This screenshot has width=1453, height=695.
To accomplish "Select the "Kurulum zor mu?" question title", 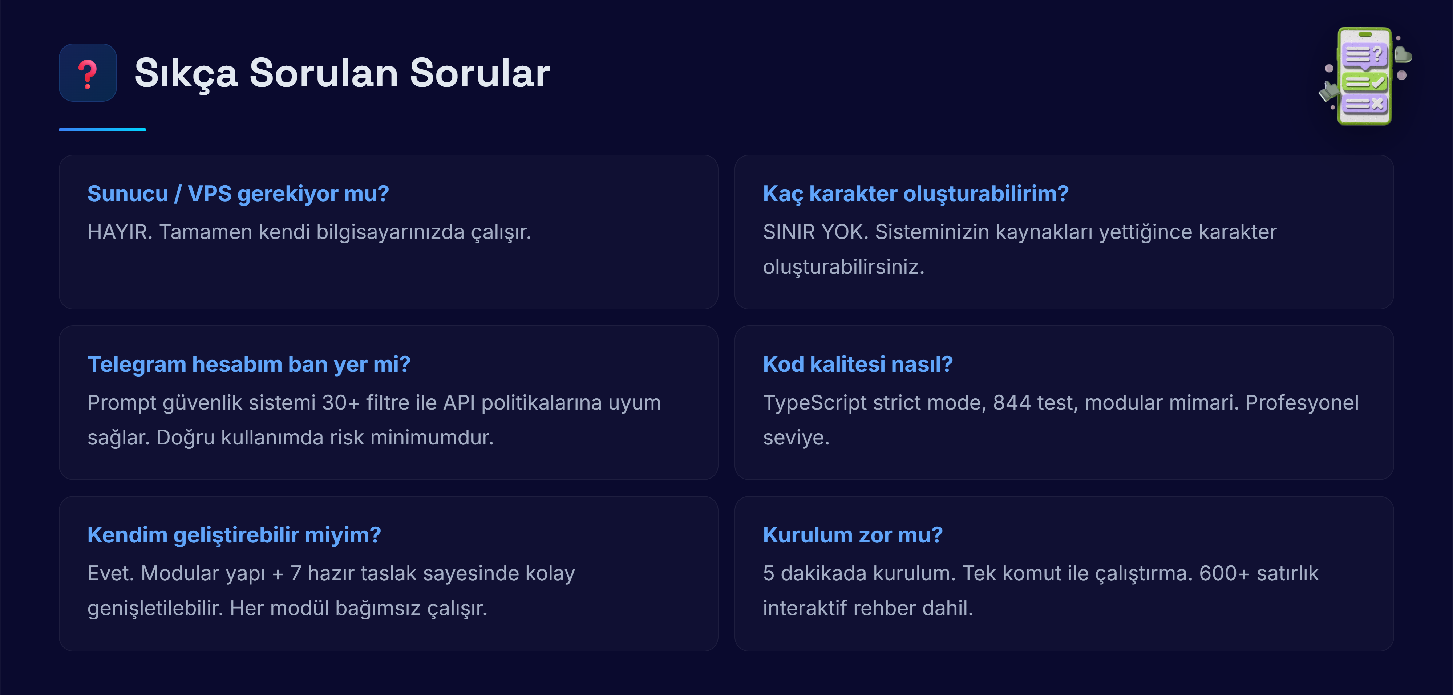I will (x=852, y=535).
